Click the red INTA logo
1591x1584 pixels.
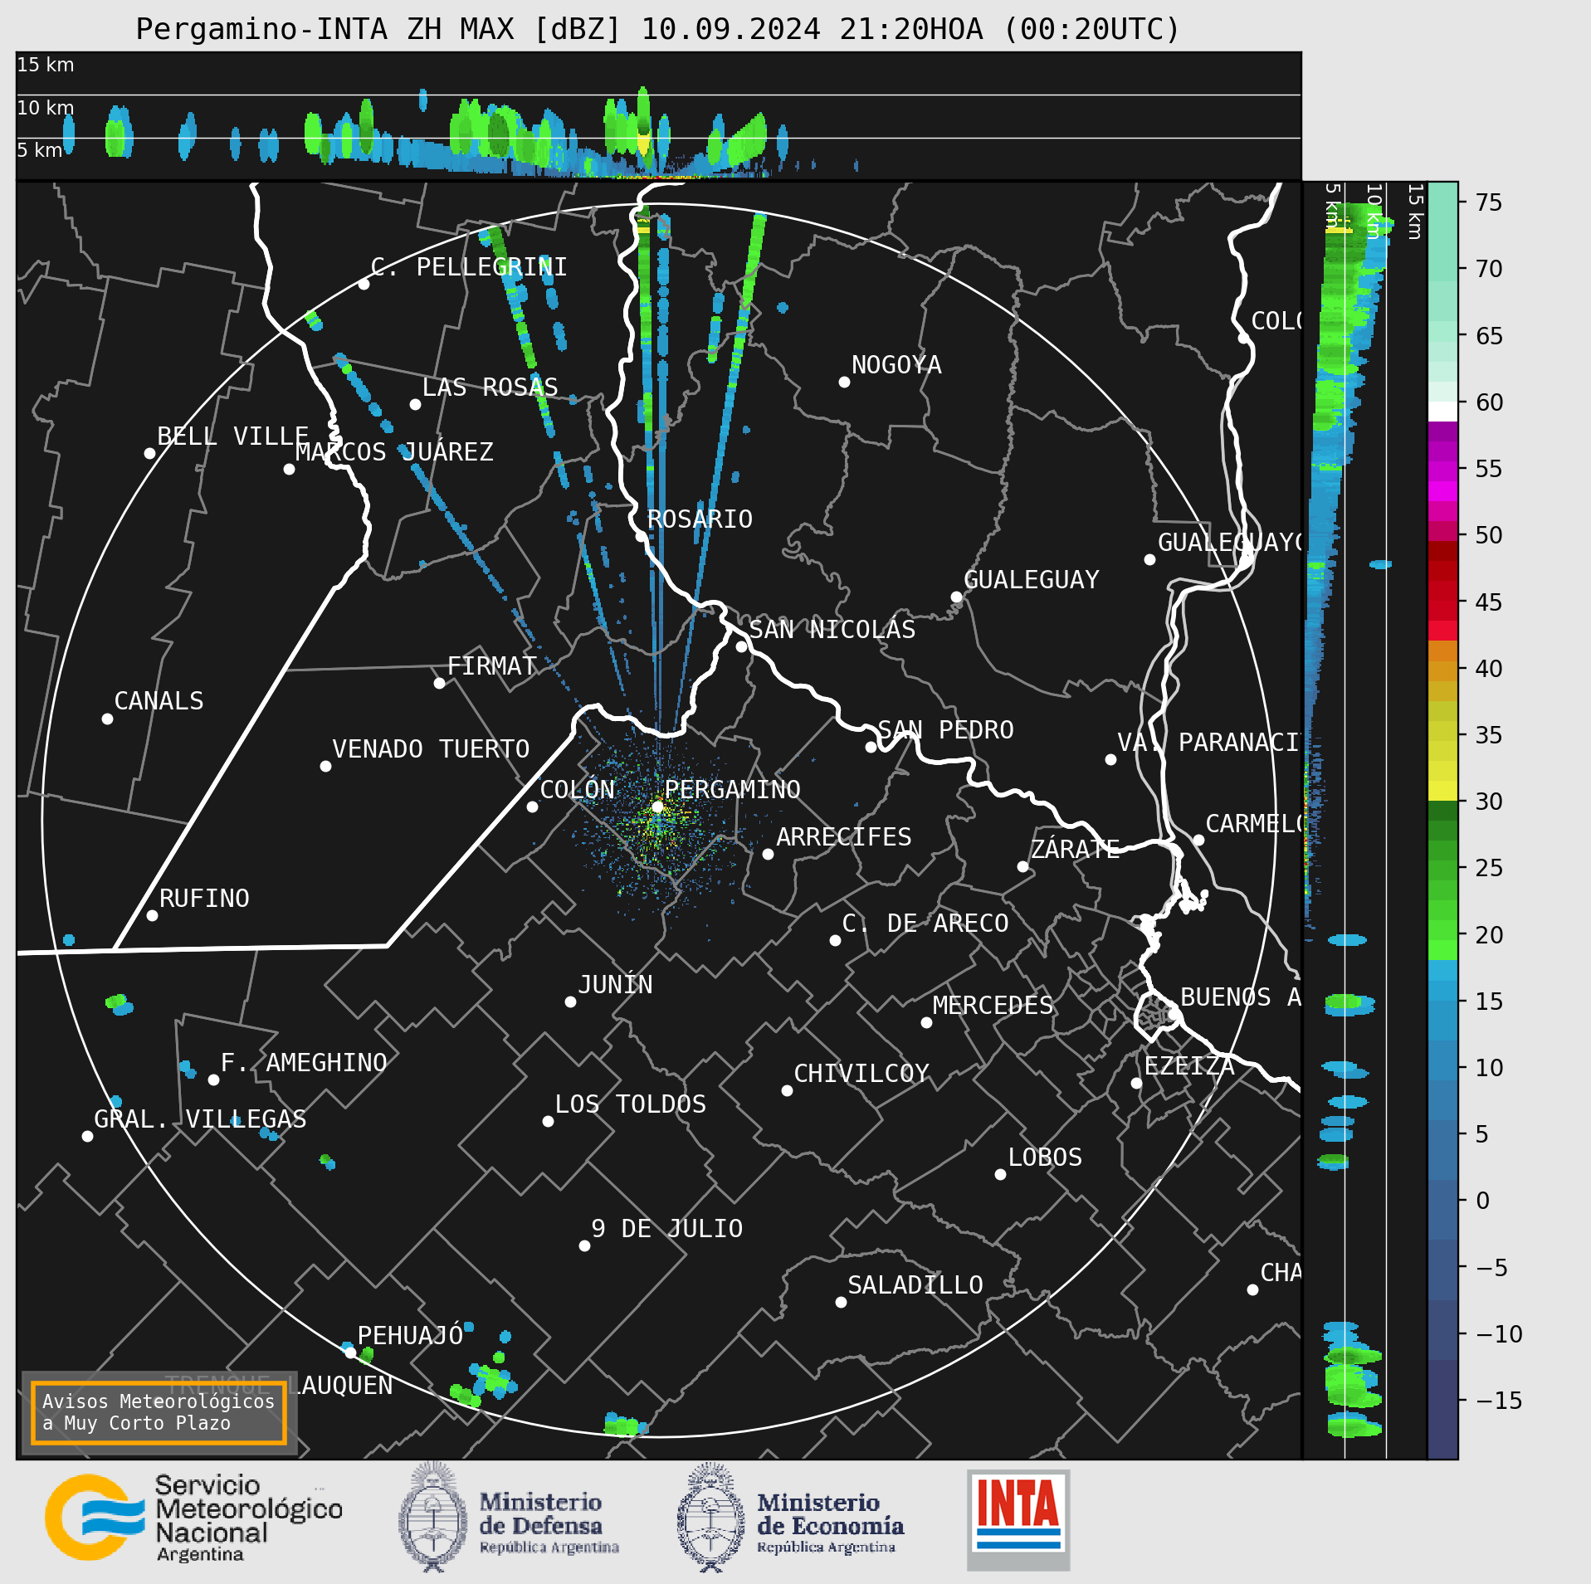pos(1018,1519)
